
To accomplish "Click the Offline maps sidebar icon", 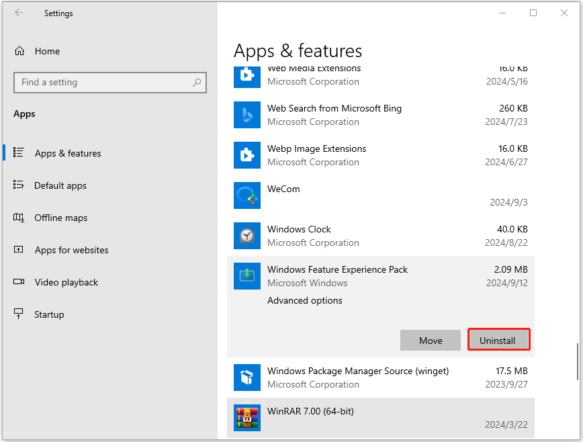I will [x=19, y=217].
